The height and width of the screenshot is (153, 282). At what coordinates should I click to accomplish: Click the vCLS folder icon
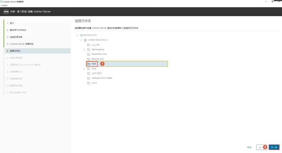tap(89, 83)
